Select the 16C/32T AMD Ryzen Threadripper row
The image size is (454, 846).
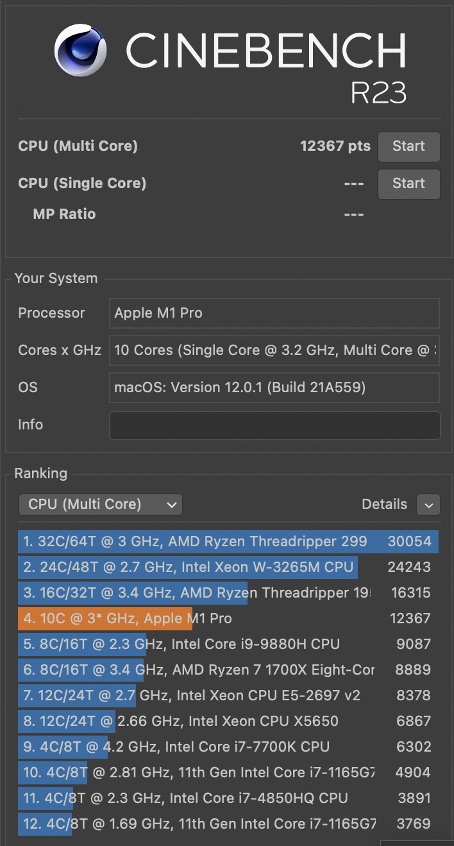228,592
